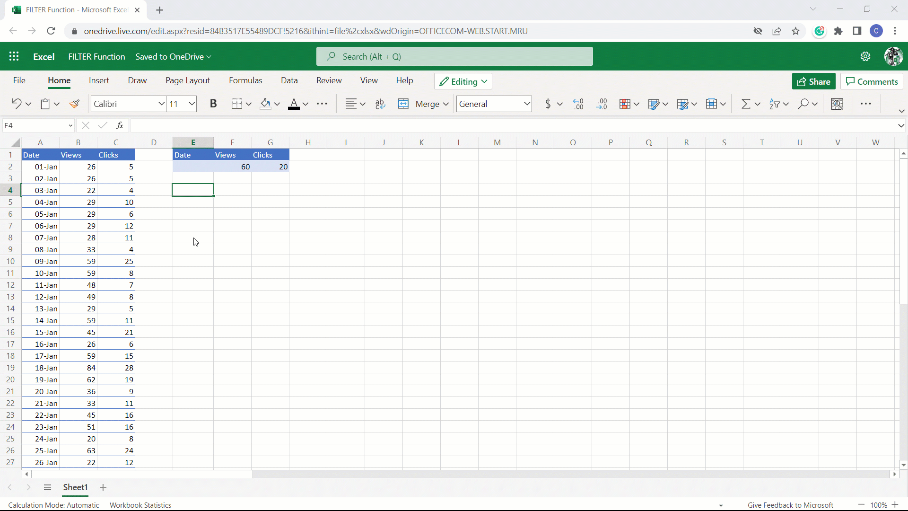Open the Comments pane button
908x511 pixels.
click(x=872, y=81)
